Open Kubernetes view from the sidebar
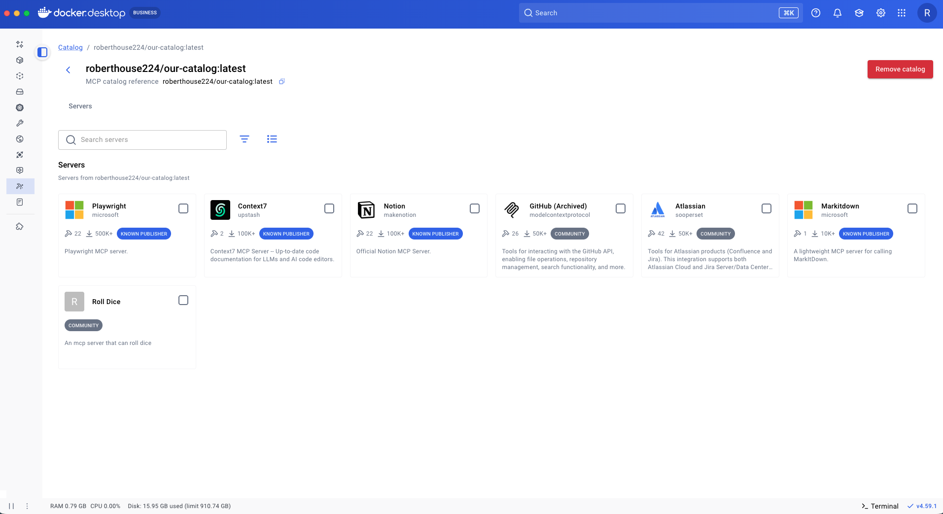943x514 pixels. pyautogui.click(x=20, y=107)
